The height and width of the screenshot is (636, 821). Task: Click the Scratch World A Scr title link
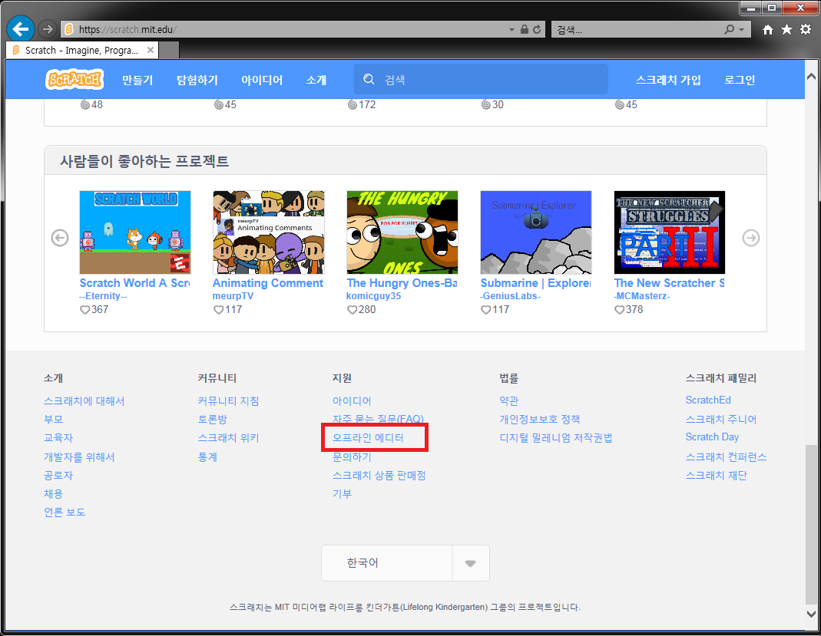tap(134, 283)
